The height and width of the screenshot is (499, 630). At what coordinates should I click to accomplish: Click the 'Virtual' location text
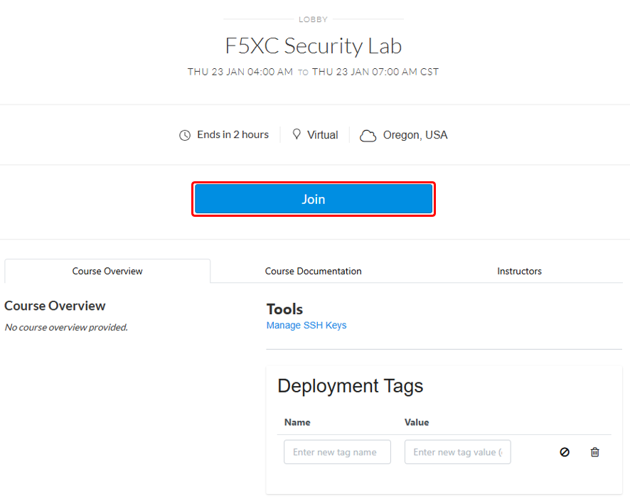point(323,135)
